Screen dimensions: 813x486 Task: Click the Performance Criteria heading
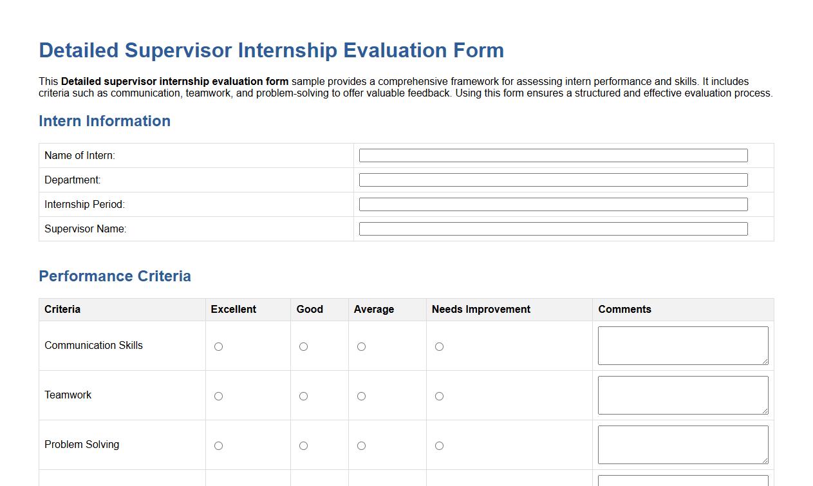(x=115, y=276)
